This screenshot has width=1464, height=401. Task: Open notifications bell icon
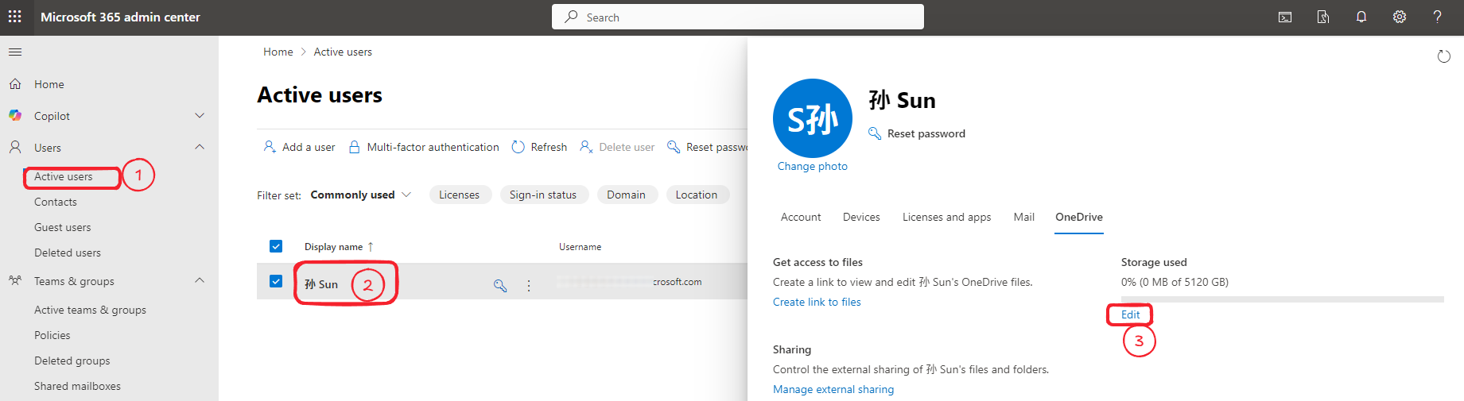[1361, 17]
